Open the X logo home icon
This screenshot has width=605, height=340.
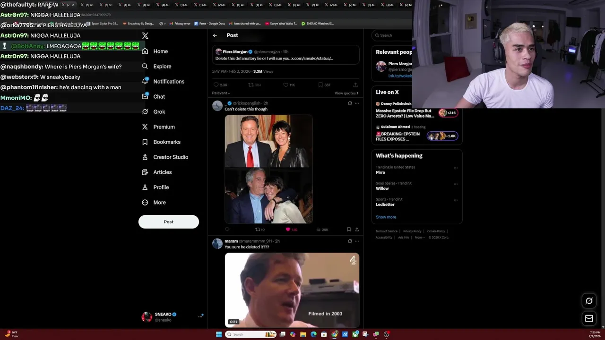click(145, 36)
